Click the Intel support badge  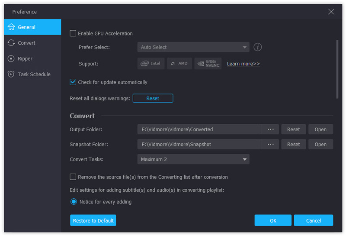[151, 64]
